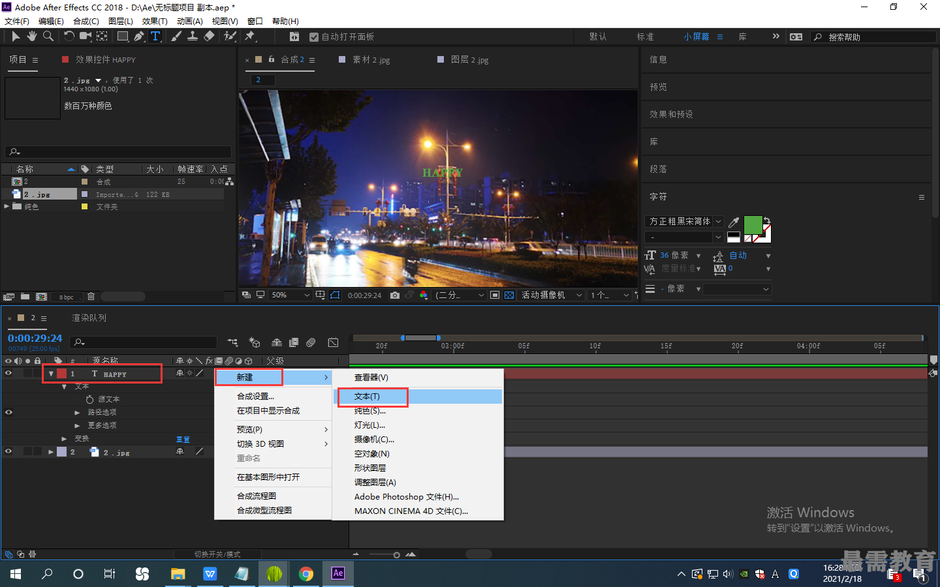The height and width of the screenshot is (587, 940).
Task: Hide the HAPPY layer with its eye icon
Action: pos(8,374)
